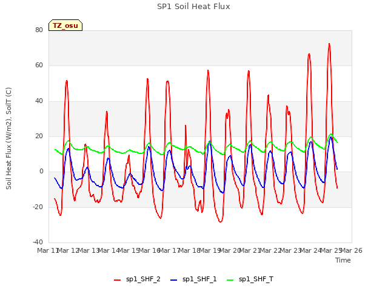Click the Soil Heat Flux y-axis title

[8, 138]
